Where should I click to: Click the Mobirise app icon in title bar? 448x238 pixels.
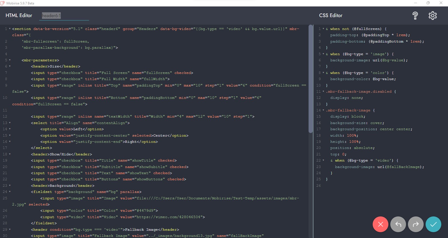click(x=3, y=3)
